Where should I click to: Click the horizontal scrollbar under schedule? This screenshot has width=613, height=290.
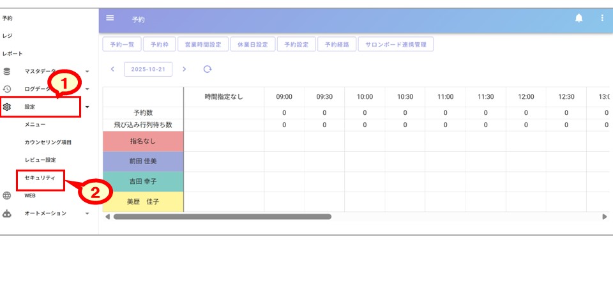tap(222, 217)
